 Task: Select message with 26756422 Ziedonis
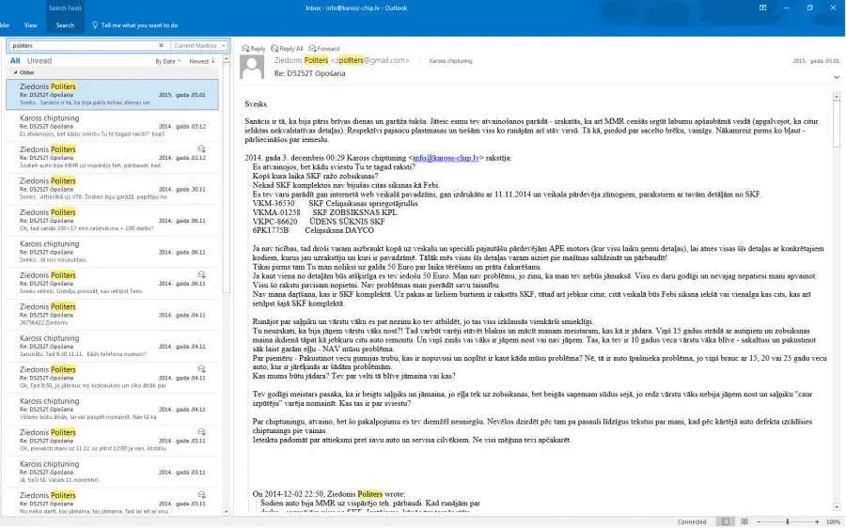click(112, 315)
